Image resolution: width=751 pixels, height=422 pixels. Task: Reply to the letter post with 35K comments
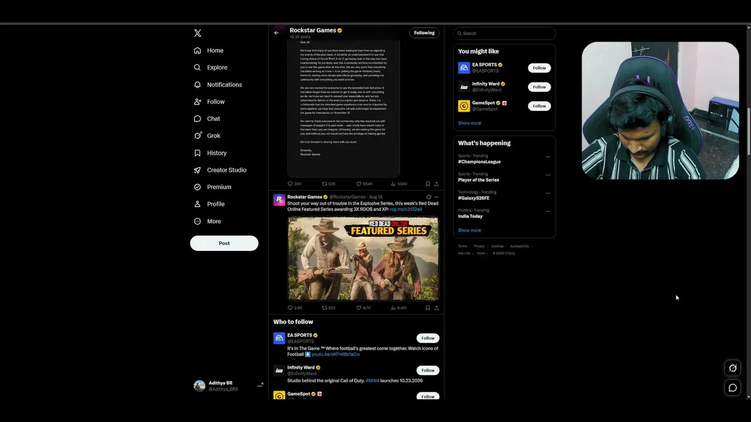(x=295, y=184)
